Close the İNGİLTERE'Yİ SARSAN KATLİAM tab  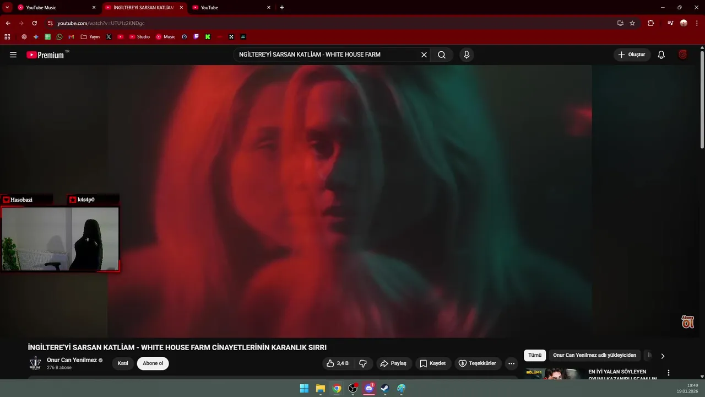pos(181,8)
